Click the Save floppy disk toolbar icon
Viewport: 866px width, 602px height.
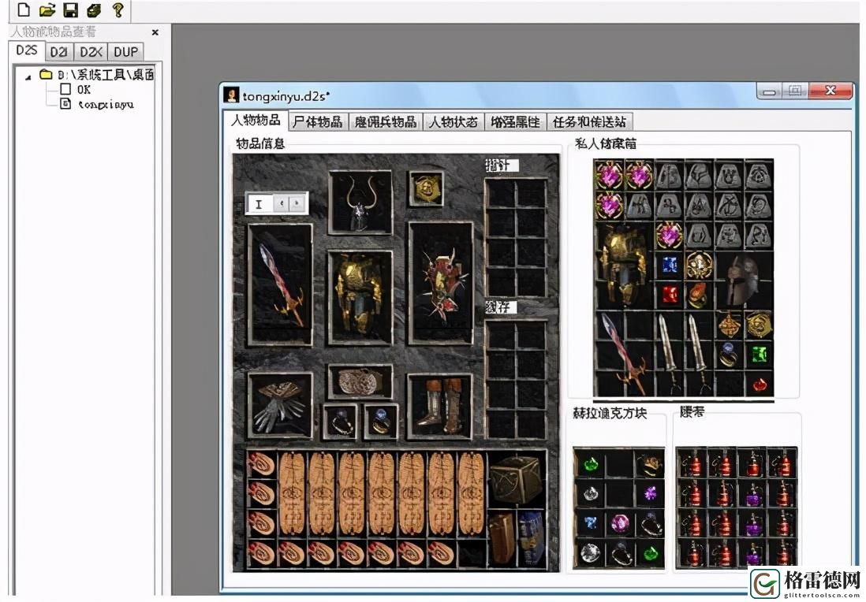coord(71,9)
